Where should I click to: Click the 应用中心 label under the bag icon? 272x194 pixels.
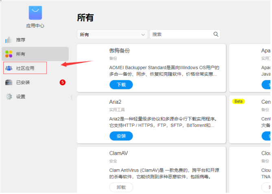35,26
